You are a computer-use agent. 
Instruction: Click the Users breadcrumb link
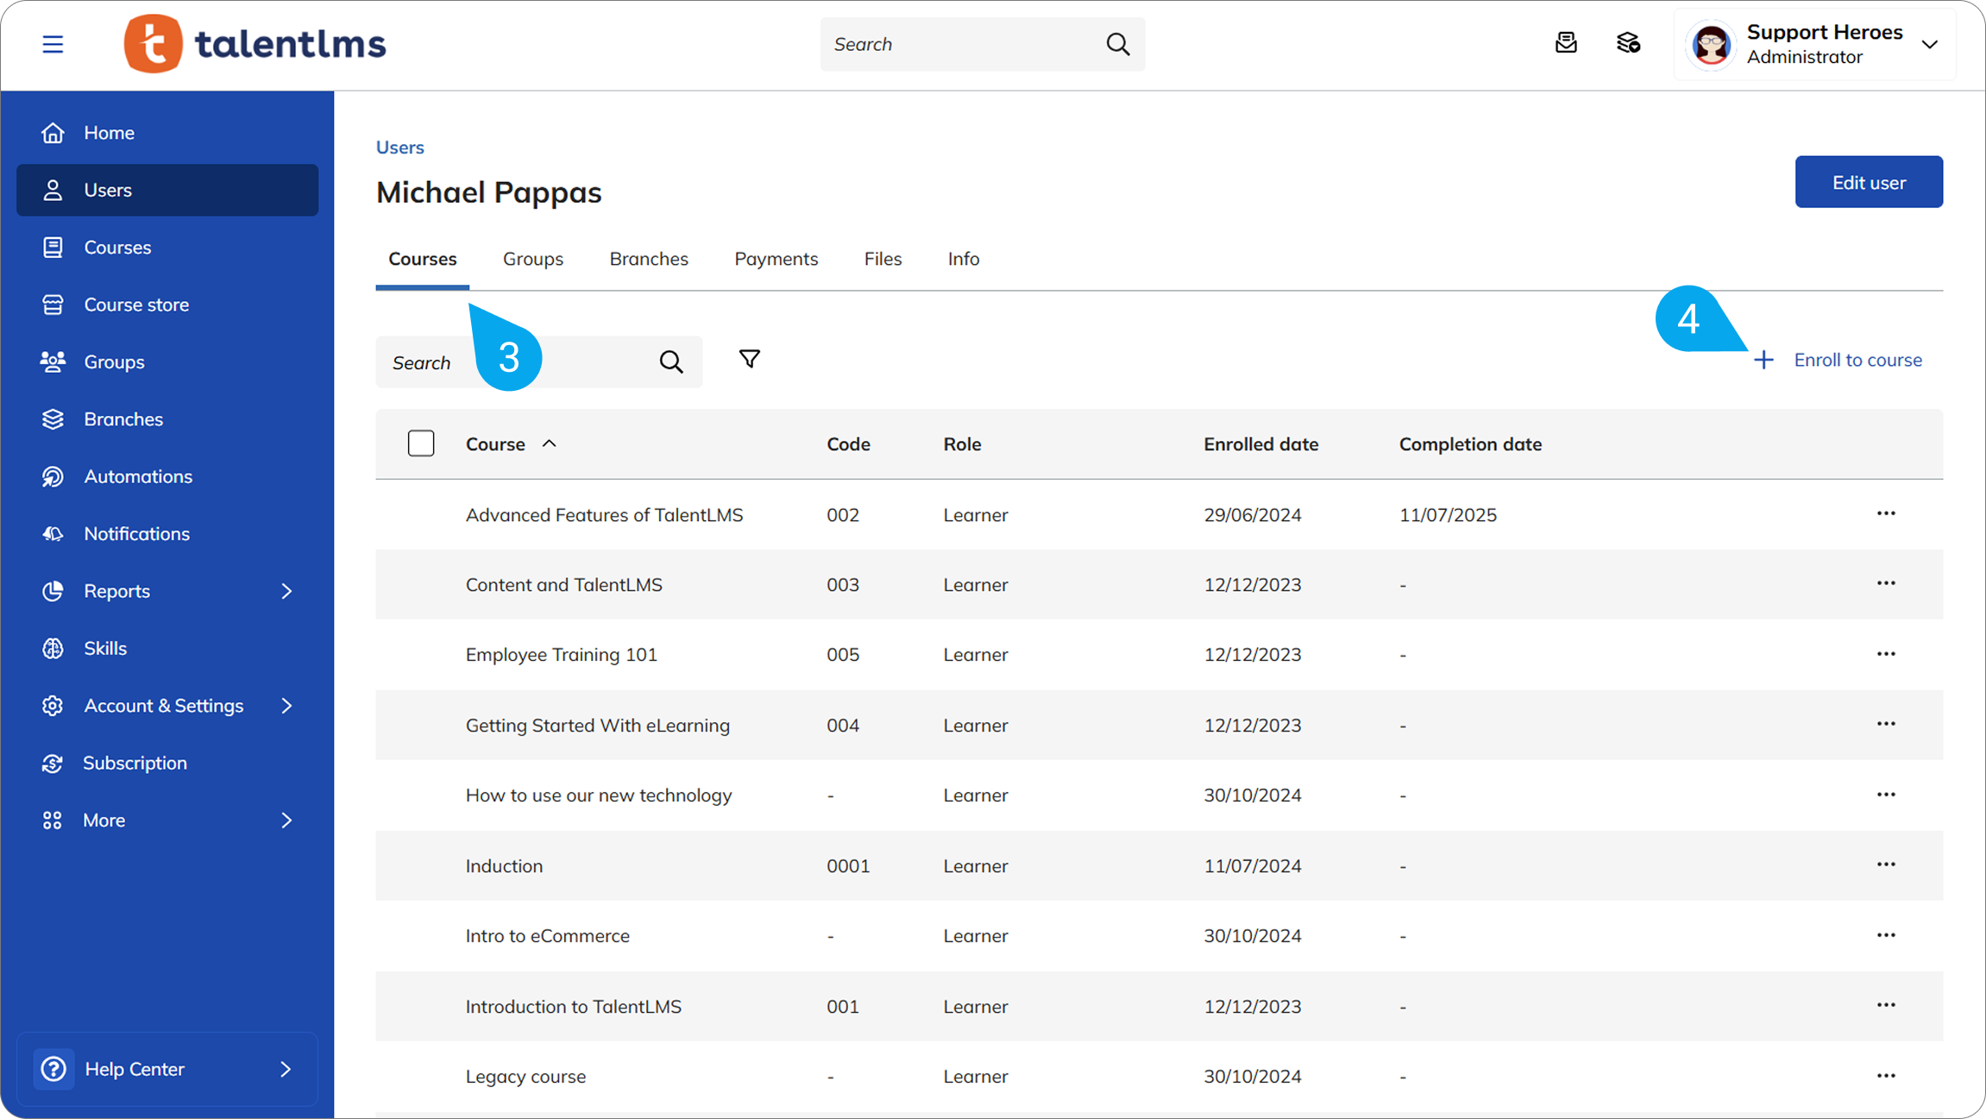(399, 148)
